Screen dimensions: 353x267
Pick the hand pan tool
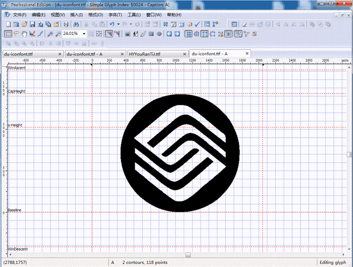pos(24,34)
